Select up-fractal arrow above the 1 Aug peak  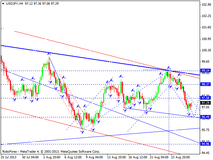coord(49,54)
